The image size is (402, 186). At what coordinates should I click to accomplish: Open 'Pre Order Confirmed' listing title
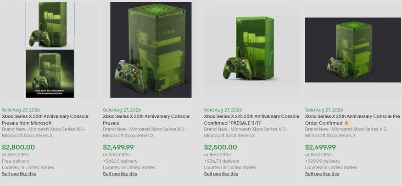click(x=352, y=120)
